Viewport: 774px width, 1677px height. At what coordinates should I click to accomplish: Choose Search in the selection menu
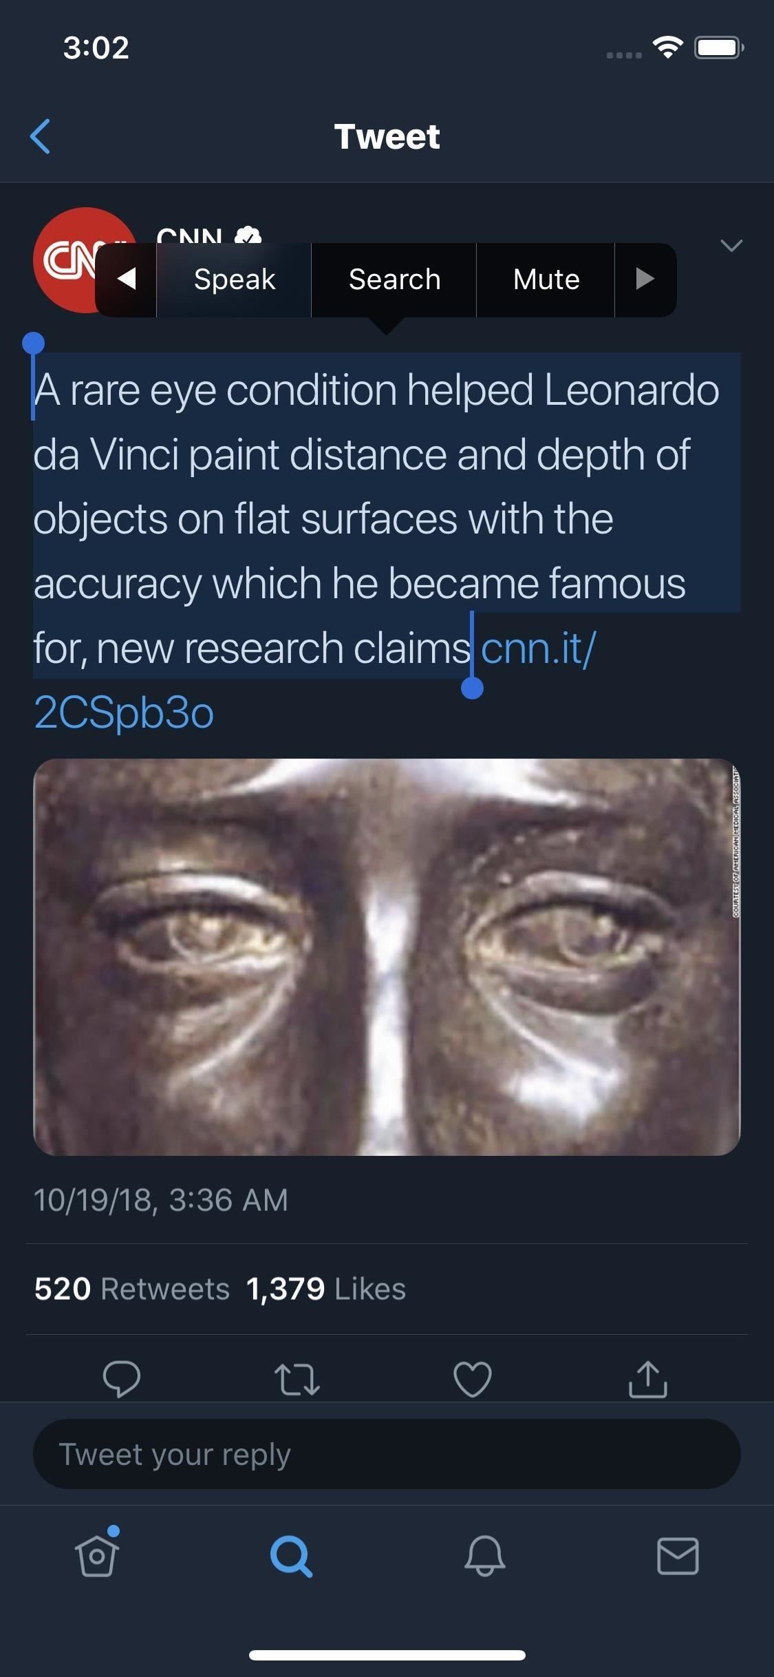(394, 279)
